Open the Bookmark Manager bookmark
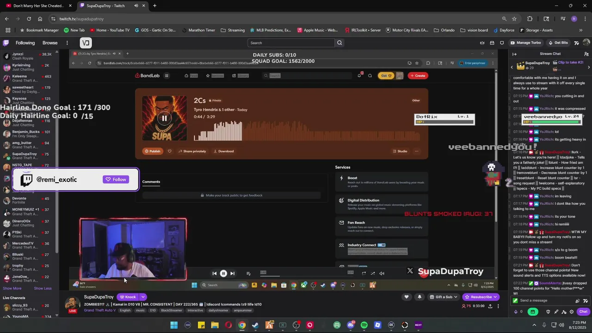Image resolution: width=592 pixels, height=333 pixels. pos(39,30)
